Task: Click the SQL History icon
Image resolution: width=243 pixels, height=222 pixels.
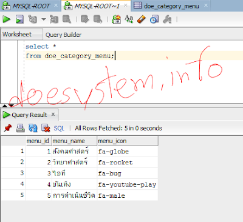Action: pos(154,19)
